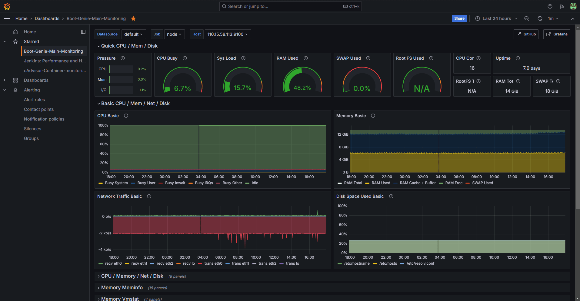This screenshot has width=580, height=301.
Task: Click the Grafana logo icon
Action: coord(7,6)
